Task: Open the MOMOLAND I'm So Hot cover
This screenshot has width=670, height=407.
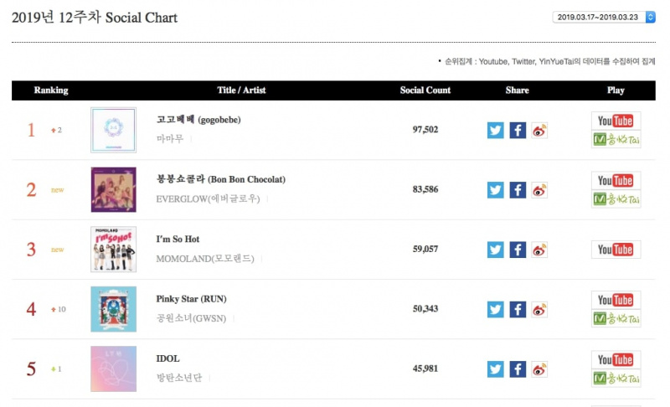Action: [114, 250]
